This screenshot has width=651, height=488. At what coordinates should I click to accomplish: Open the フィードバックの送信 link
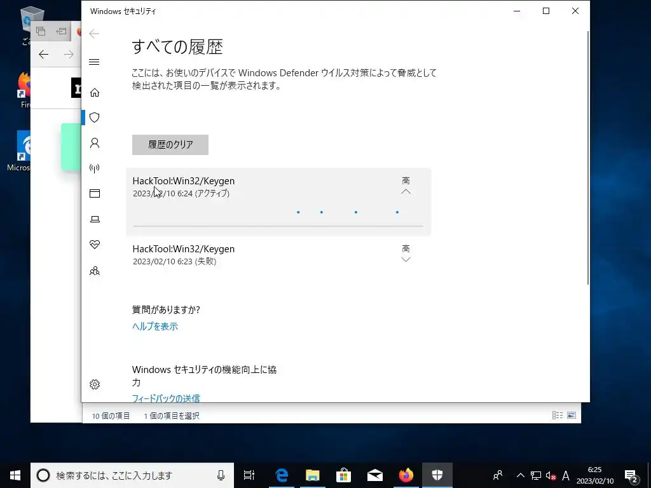(166, 398)
